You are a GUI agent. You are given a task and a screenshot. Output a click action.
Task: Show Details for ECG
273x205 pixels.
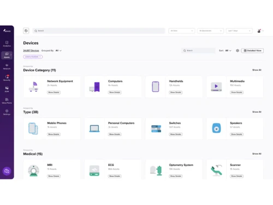115,176
